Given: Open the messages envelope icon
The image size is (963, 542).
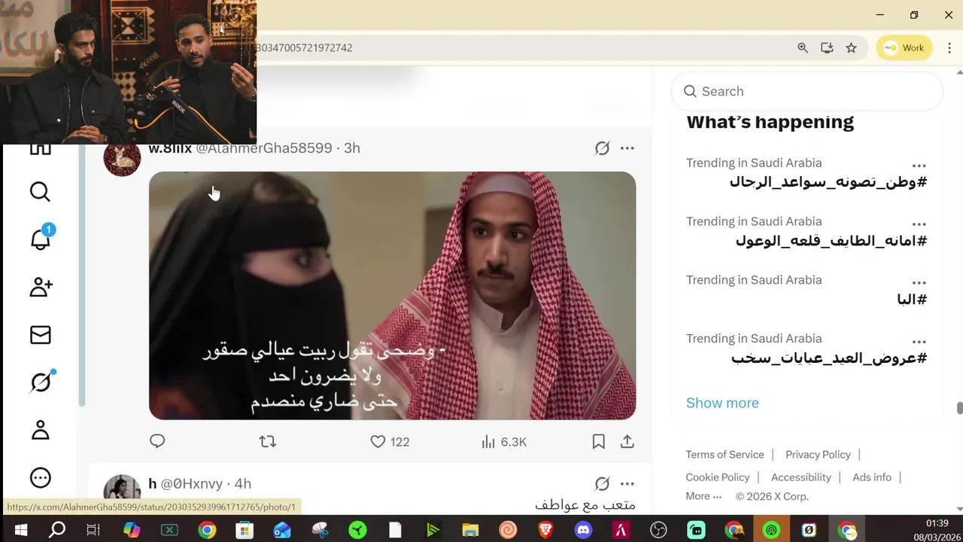Looking at the screenshot, I should click(41, 335).
